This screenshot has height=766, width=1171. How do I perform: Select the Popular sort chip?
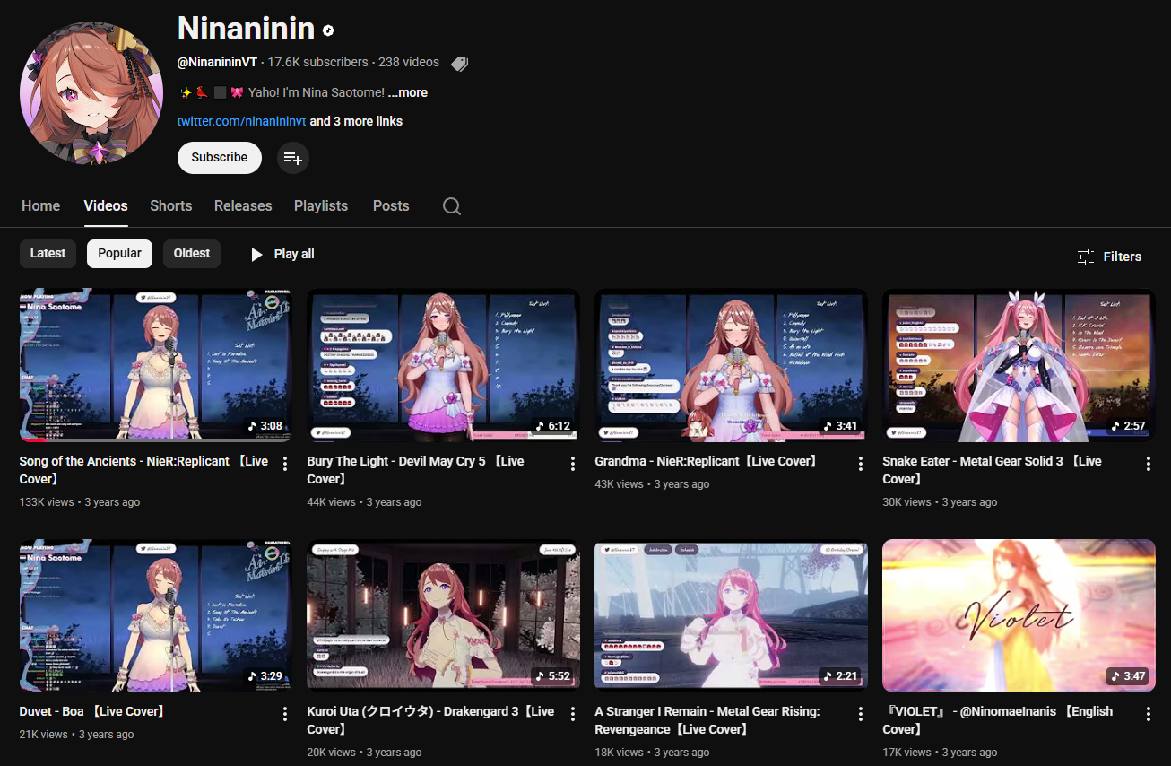[x=119, y=254]
